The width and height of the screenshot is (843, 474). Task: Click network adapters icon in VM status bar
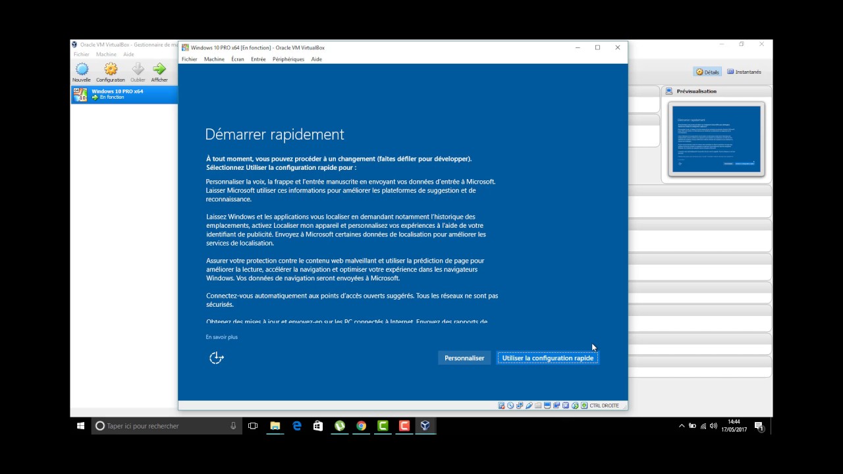(520, 406)
